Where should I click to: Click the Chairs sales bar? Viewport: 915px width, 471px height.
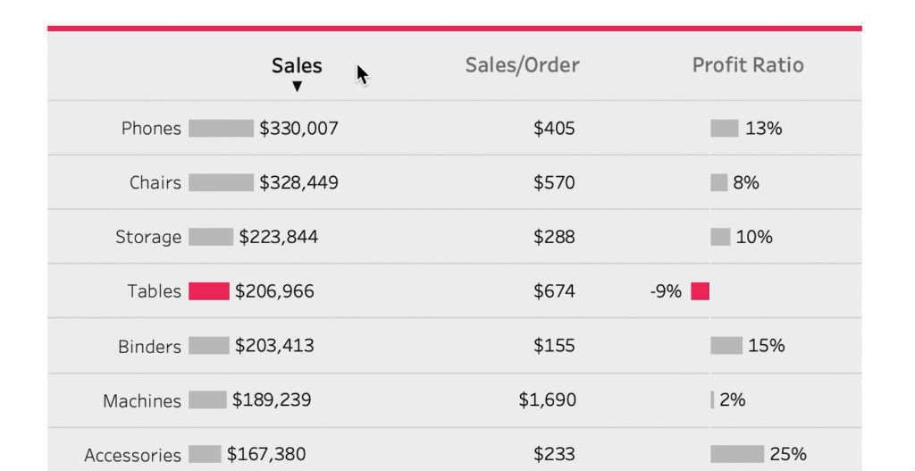221,183
